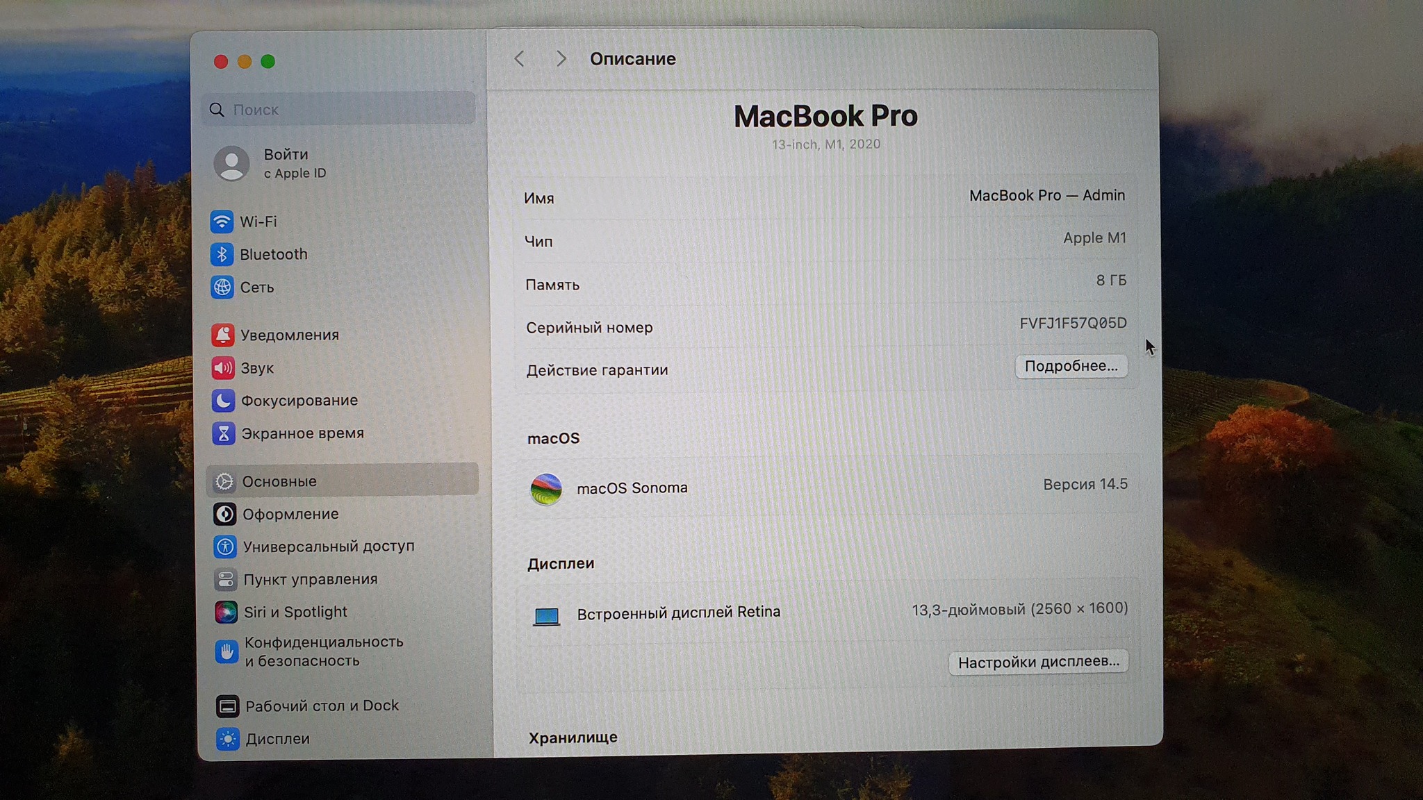
Task: Select Focus (Фокусирование) moon icon
Action: click(223, 401)
